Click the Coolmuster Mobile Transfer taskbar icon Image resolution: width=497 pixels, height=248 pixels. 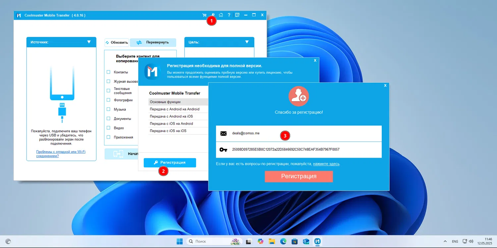[317, 241]
